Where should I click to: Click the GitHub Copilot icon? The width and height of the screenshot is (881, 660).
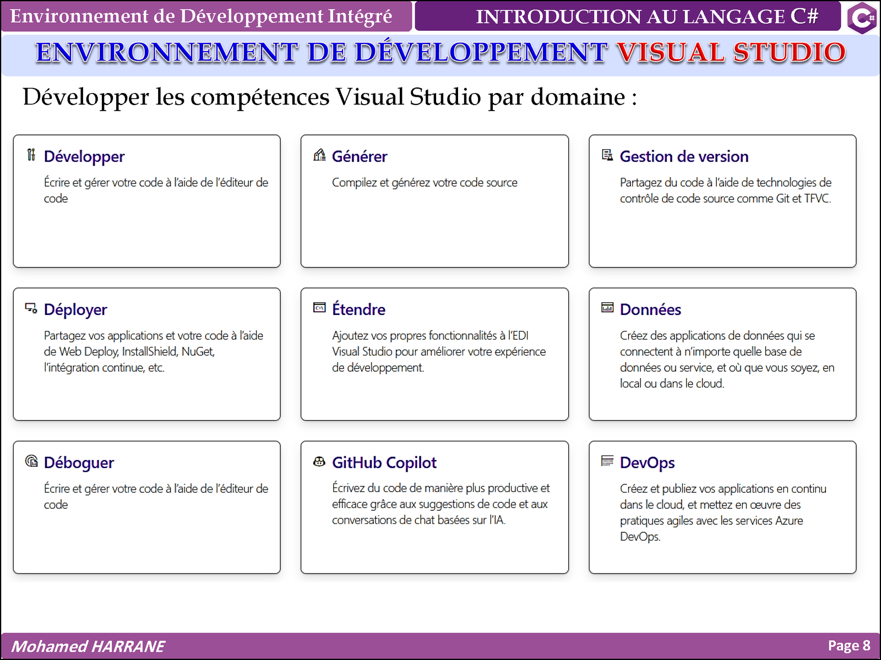click(x=319, y=461)
